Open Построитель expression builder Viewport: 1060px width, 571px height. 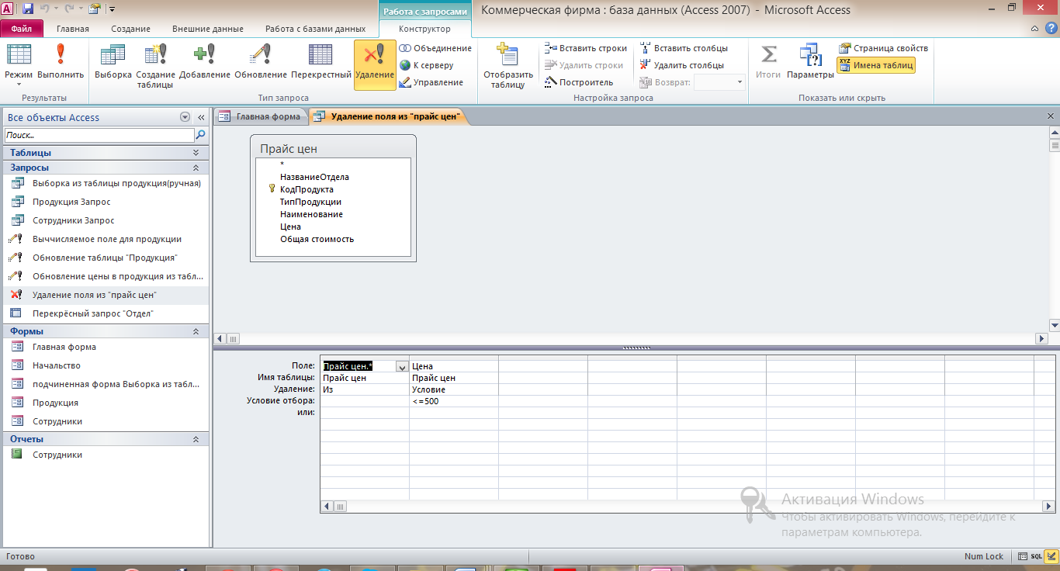coord(579,82)
